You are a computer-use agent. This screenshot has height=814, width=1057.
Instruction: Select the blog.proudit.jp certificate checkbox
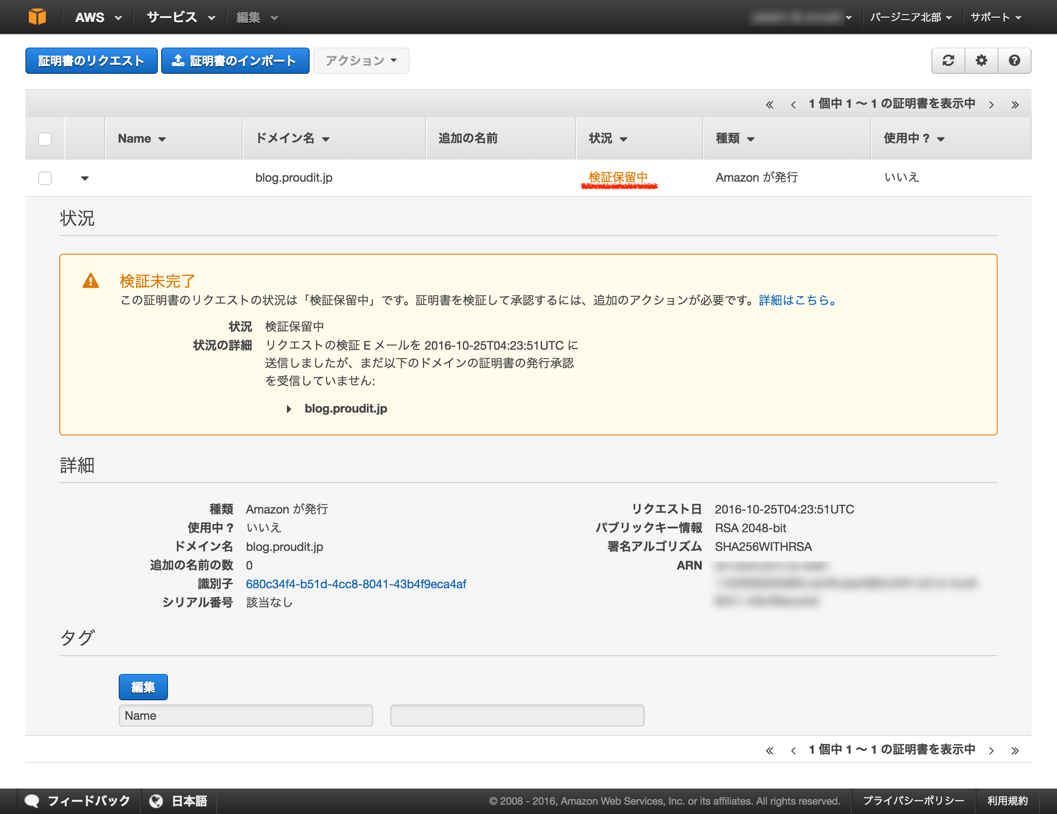click(x=45, y=178)
